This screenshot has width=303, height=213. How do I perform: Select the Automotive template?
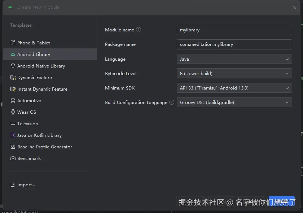tap(50, 101)
